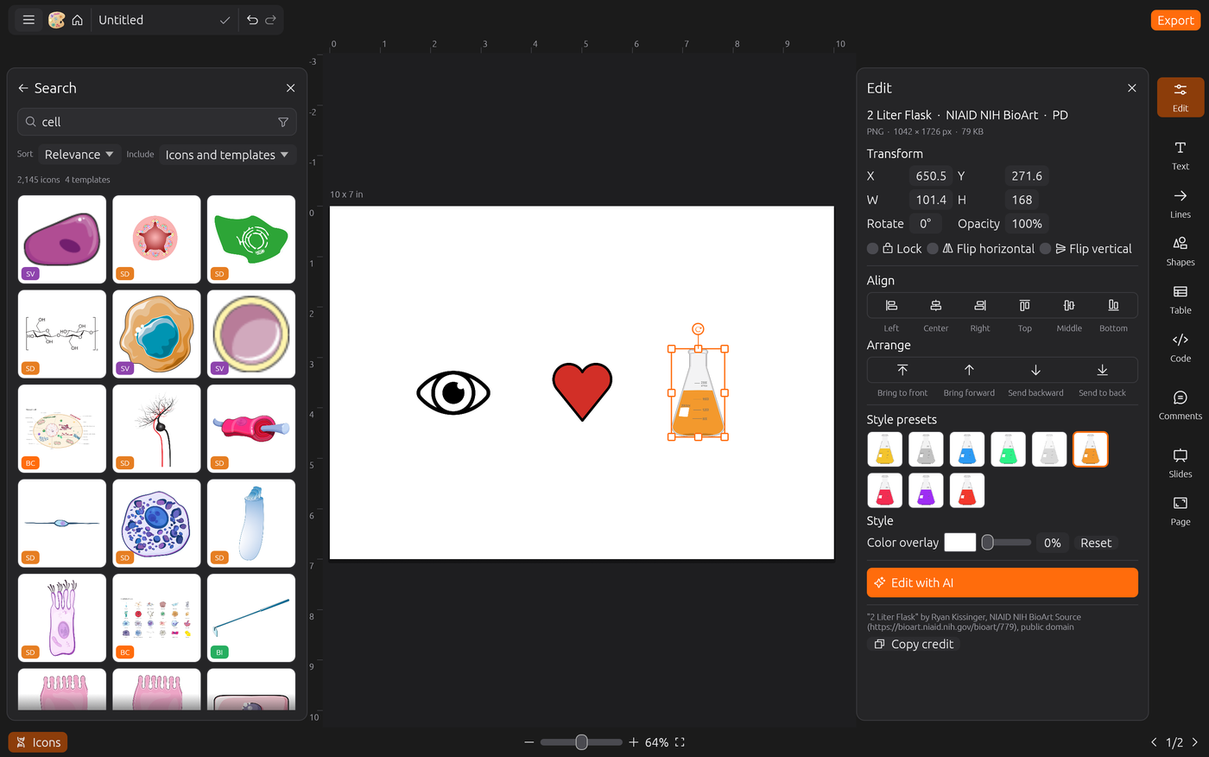Screen dimensions: 1209x757
Task: Go to the next page arrow
Action: (x=1194, y=742)
